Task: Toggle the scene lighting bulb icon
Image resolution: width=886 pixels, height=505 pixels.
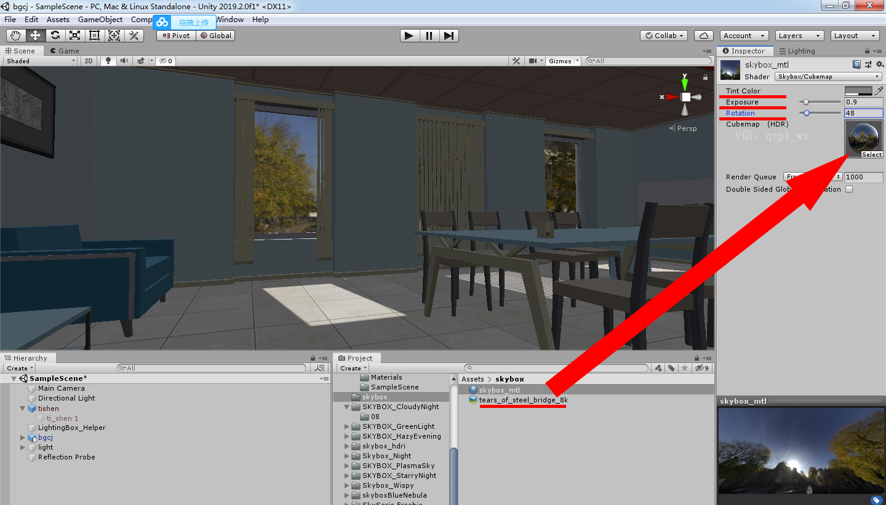Action: pyautogui.click(x=108, y=61)
